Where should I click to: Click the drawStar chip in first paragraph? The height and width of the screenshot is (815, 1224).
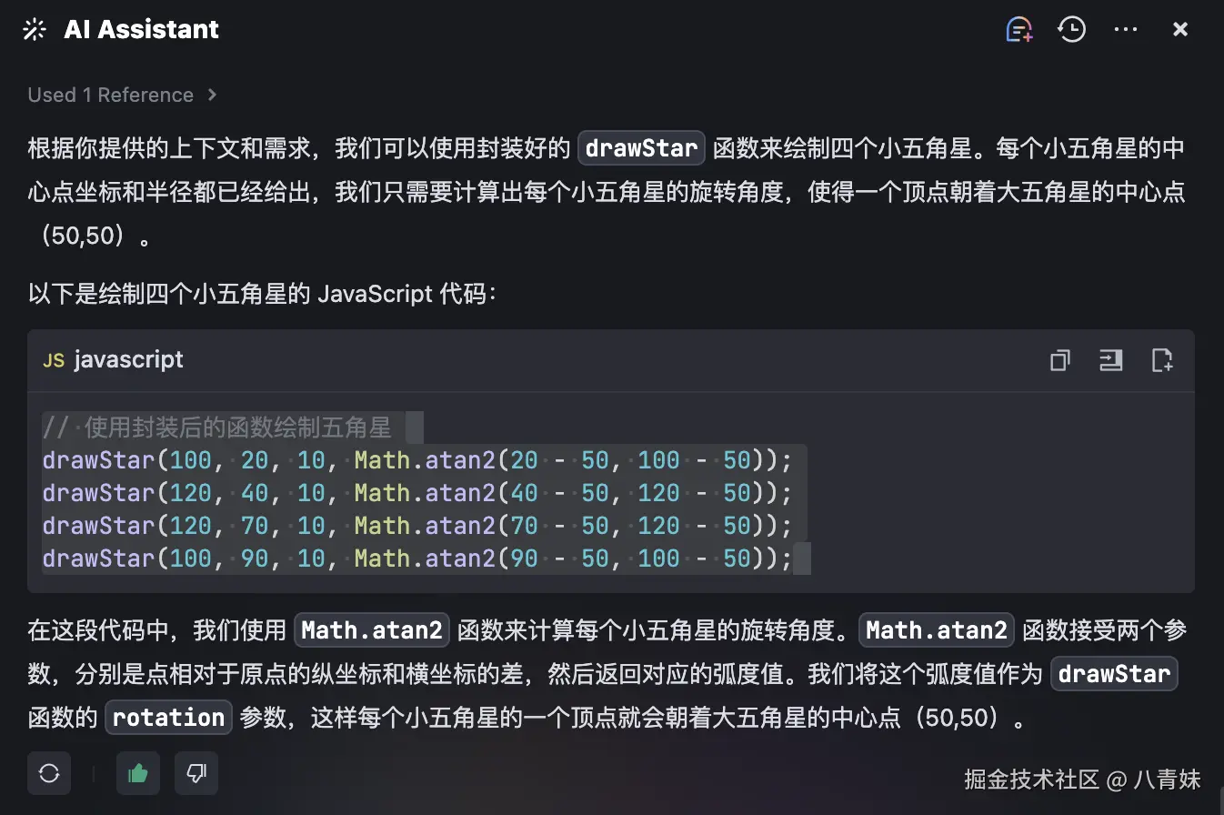(x=641, y=148)
